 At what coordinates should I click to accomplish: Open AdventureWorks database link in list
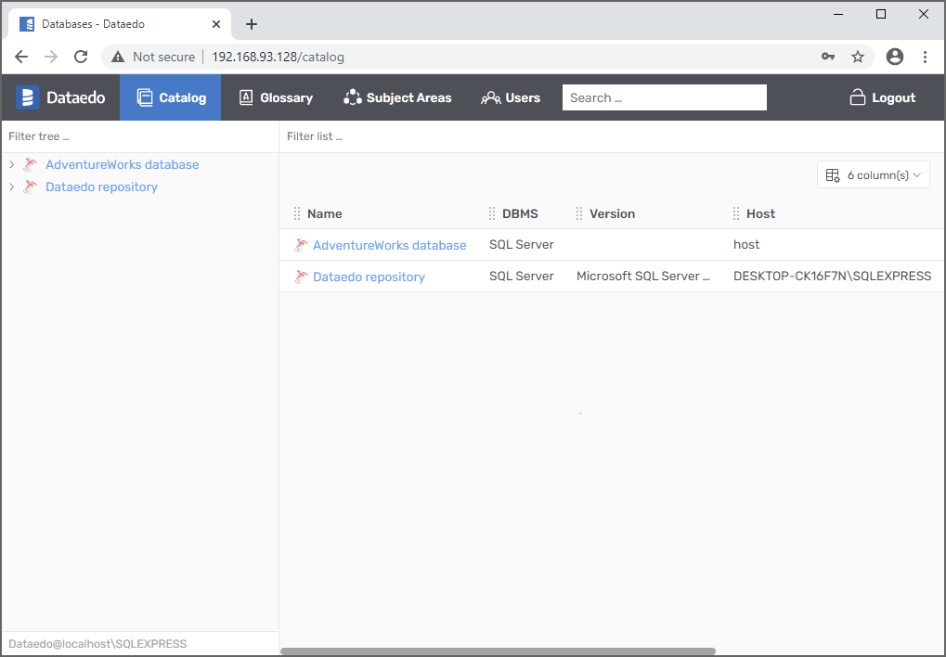click(389, 245)
